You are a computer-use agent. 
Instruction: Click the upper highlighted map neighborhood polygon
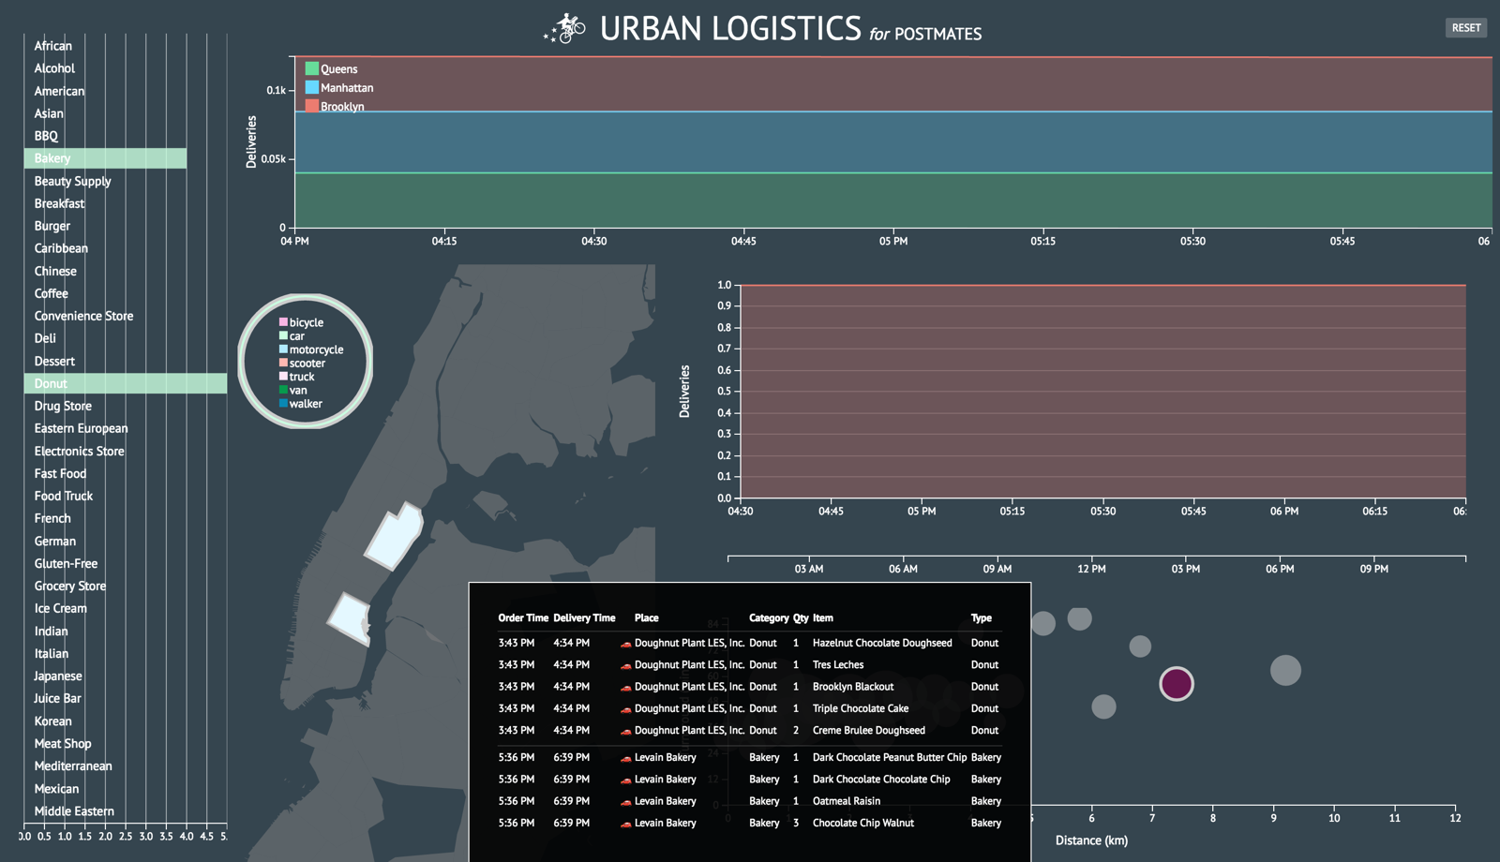(x=393, y=538)
